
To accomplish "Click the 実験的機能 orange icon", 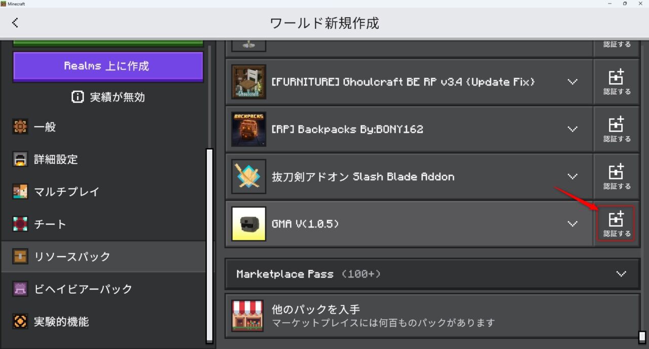I will 20,322.
